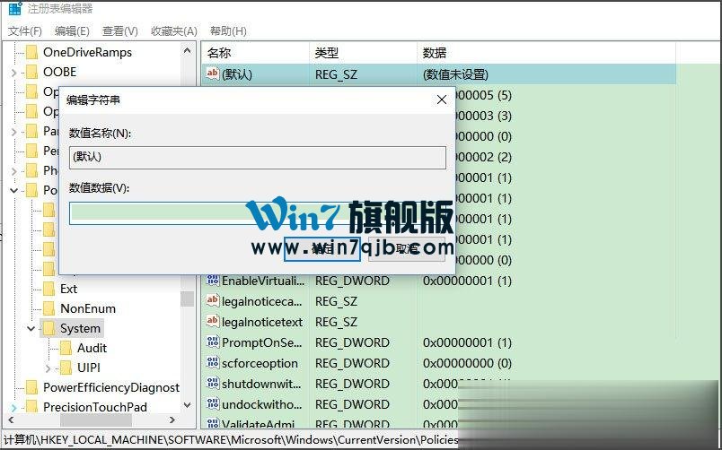Expand the UIPI tree node
The width and height of the screenshot is (722, 450).
48,368
